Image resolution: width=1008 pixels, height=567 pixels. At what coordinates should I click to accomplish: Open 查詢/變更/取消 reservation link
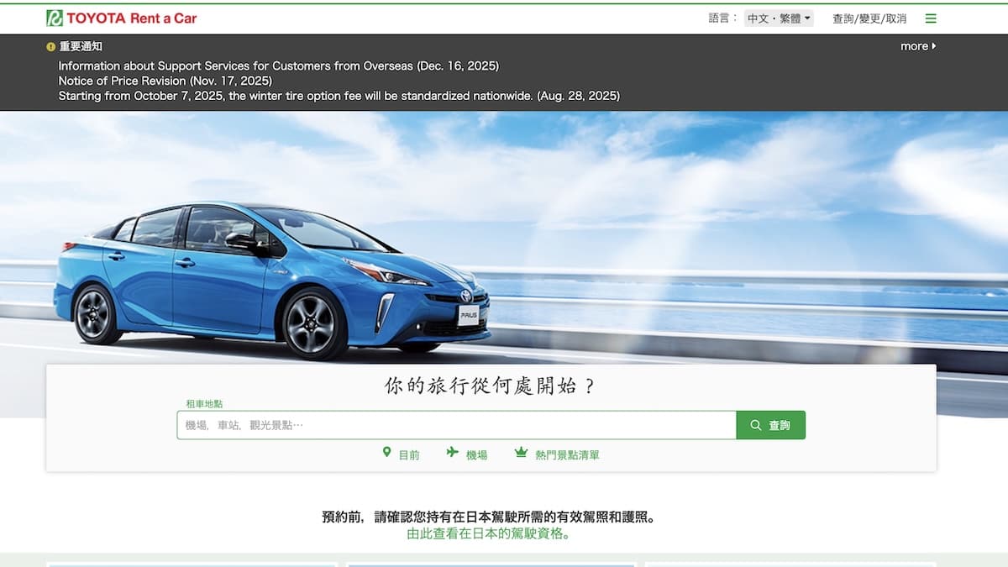pos(869,18)
